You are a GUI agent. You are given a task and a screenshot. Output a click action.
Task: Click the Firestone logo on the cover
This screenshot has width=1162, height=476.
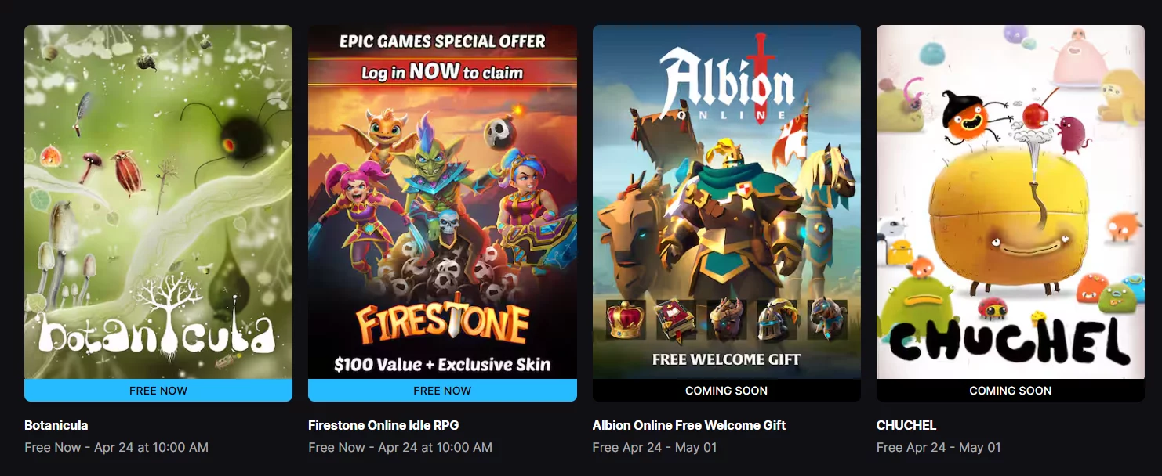pos(442,323)
